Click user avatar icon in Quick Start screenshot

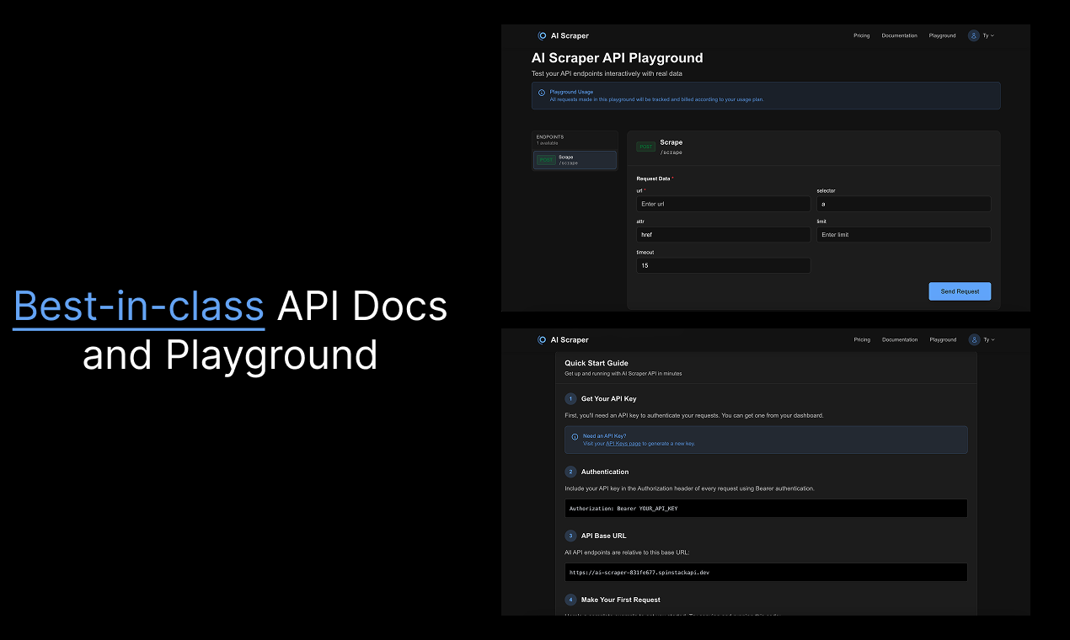[x=974, y=339]
